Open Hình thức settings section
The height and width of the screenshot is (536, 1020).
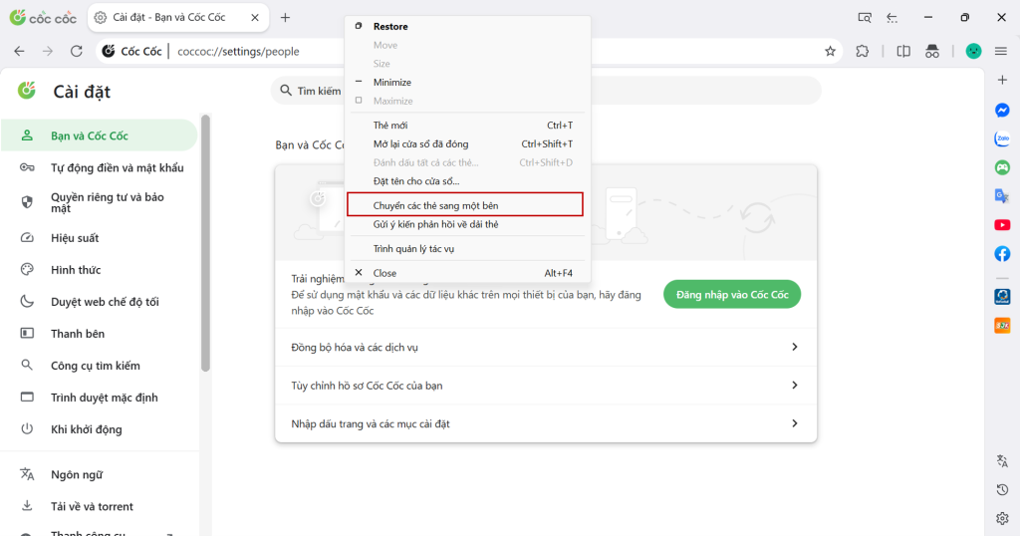point(99,270)
